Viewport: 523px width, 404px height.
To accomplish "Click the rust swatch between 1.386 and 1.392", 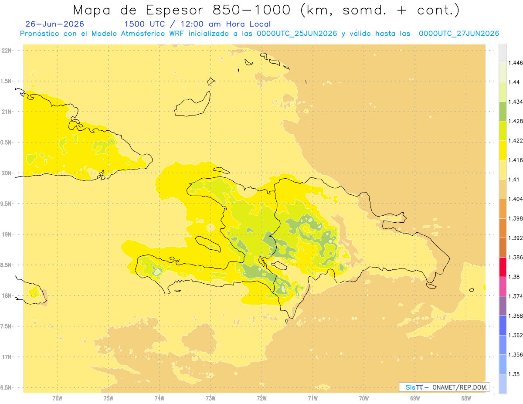I will [x=503, y=248].
